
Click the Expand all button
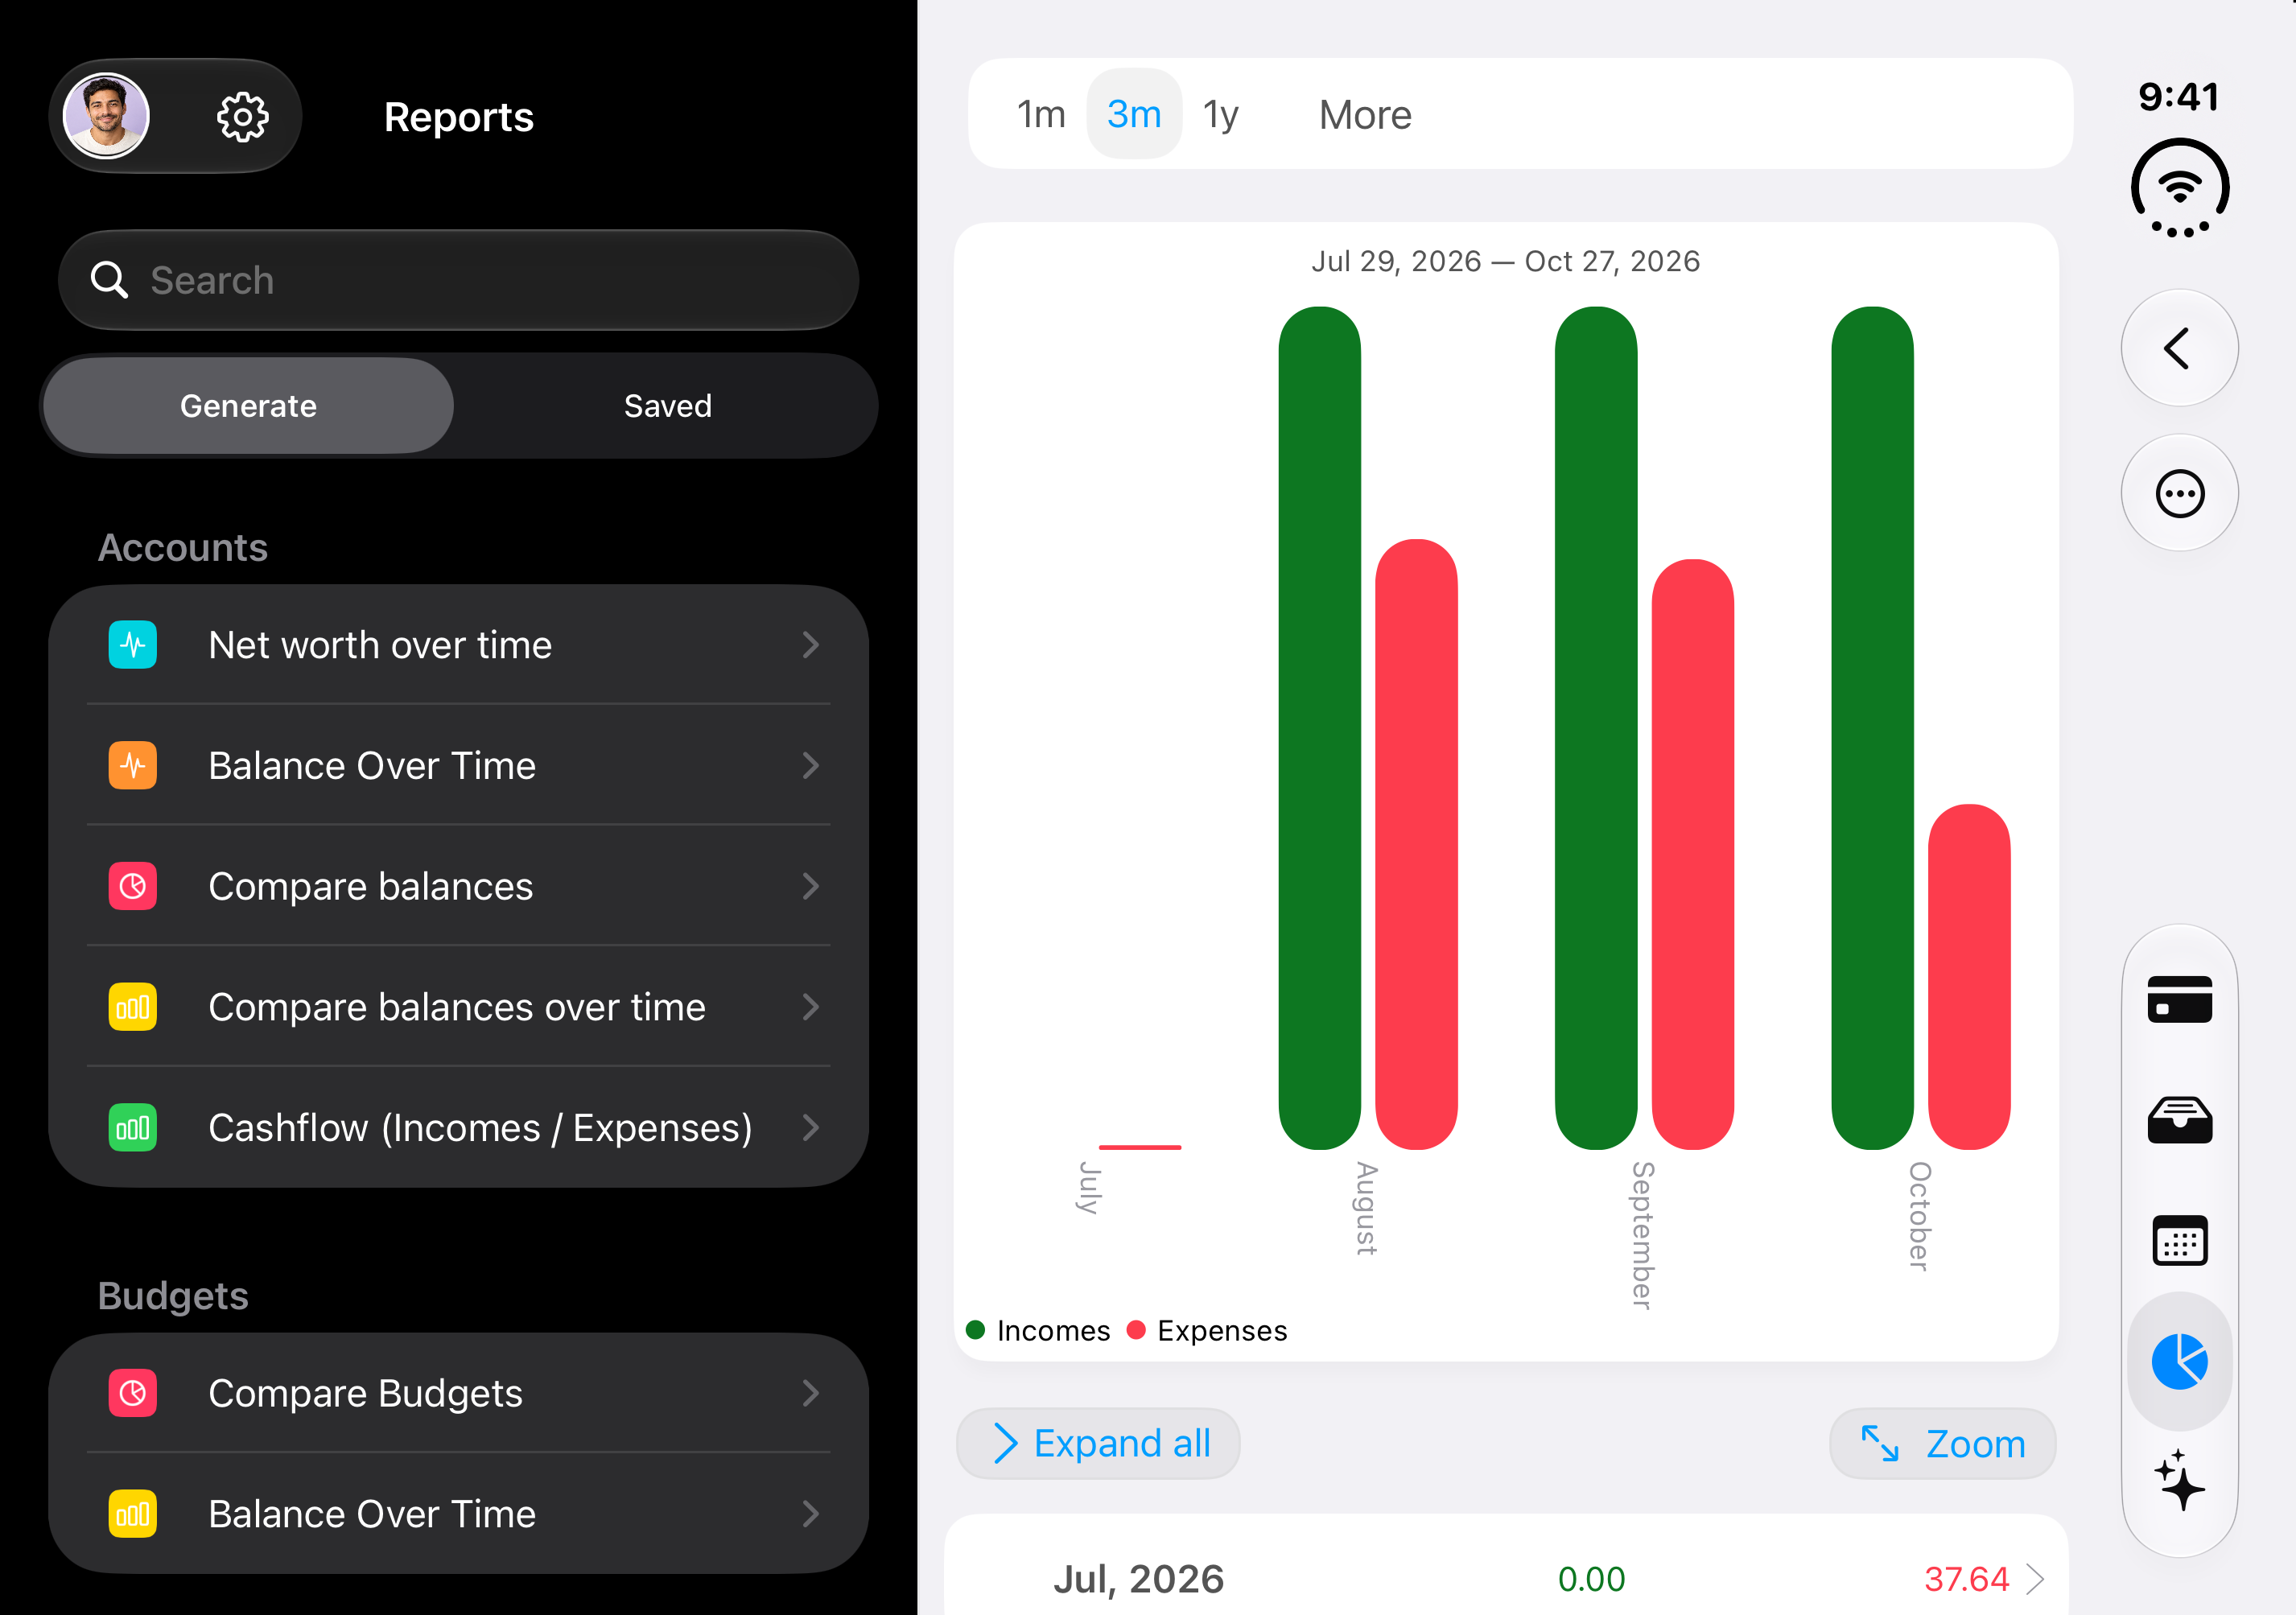click(x=1098, y=1444)
